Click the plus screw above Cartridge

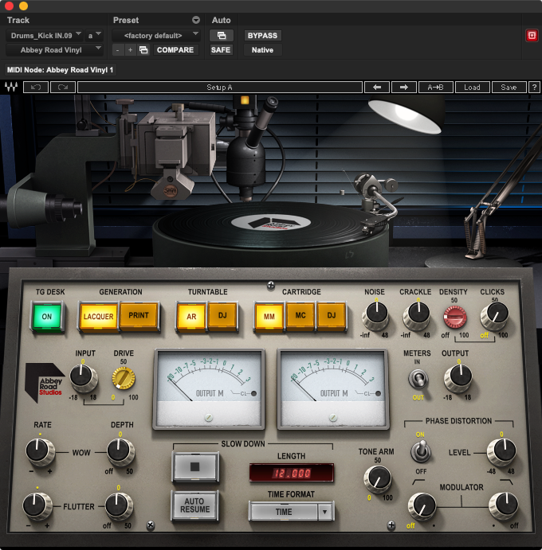coord(271,286)
